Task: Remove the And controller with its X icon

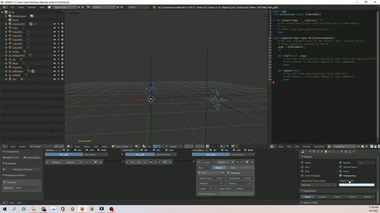Action: coord(170,162)
